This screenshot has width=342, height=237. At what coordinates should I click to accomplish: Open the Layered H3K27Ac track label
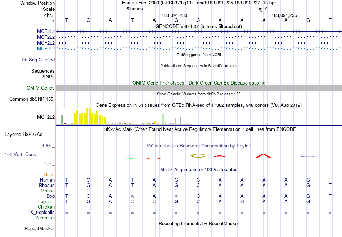23,134
